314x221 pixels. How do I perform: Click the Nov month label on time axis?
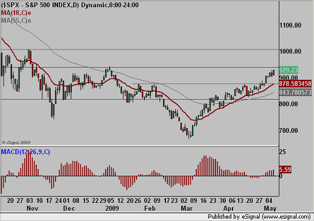(x=33, y=208)
